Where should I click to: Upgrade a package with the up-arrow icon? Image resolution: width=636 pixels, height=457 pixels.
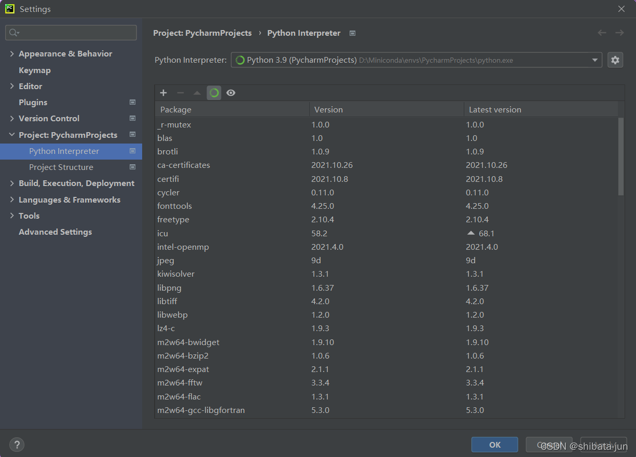point(197,93)
